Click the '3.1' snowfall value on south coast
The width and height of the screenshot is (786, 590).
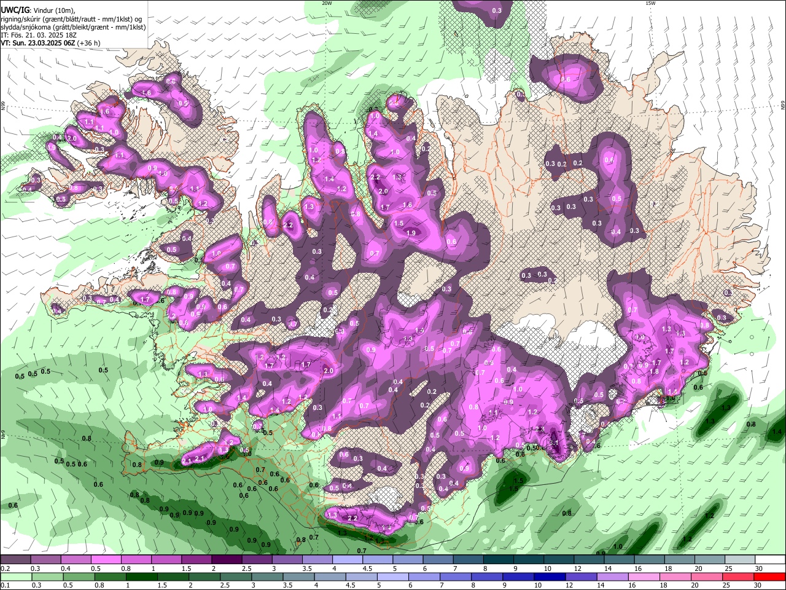pyautogui.click(x=553, y=443)
